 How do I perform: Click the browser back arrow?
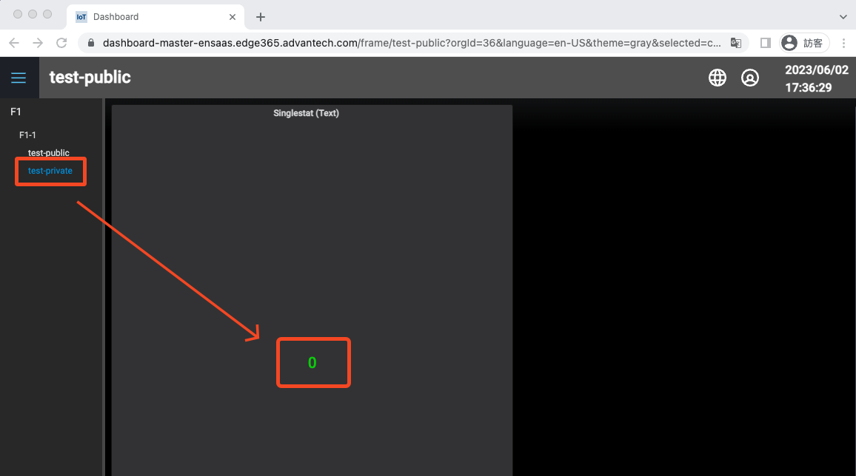[x=13, y=43]
